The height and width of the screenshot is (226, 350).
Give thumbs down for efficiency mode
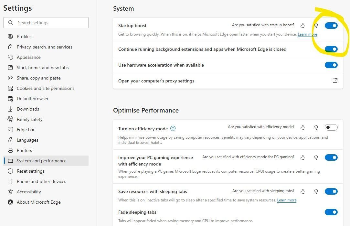(x=316, y=127)
